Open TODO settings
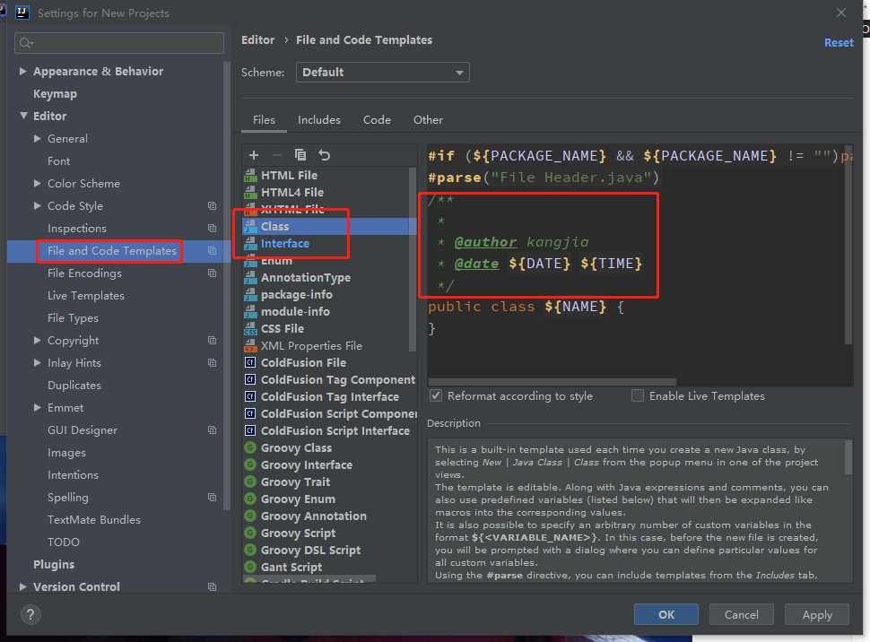Screen dimensions: 870x642 (64, 542)
